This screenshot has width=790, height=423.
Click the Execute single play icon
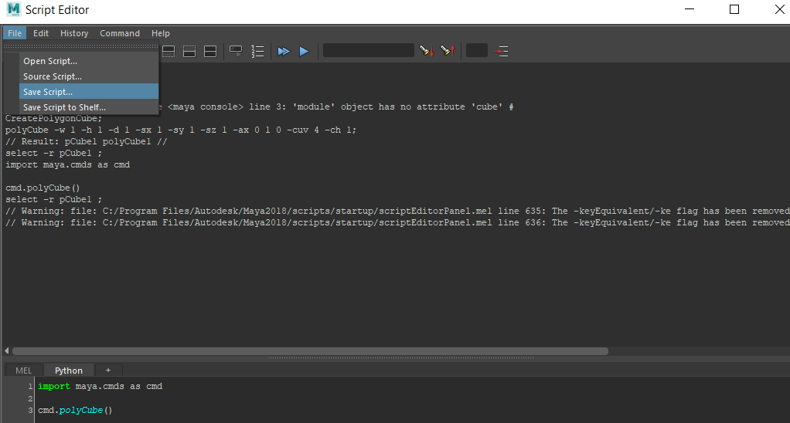[304, 51]
